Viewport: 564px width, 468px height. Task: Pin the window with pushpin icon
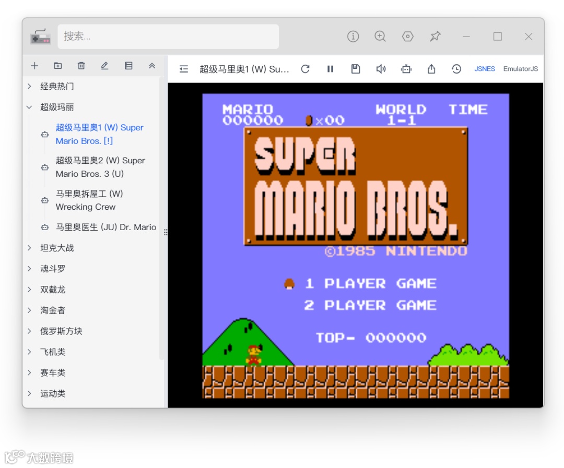[435, 37]
